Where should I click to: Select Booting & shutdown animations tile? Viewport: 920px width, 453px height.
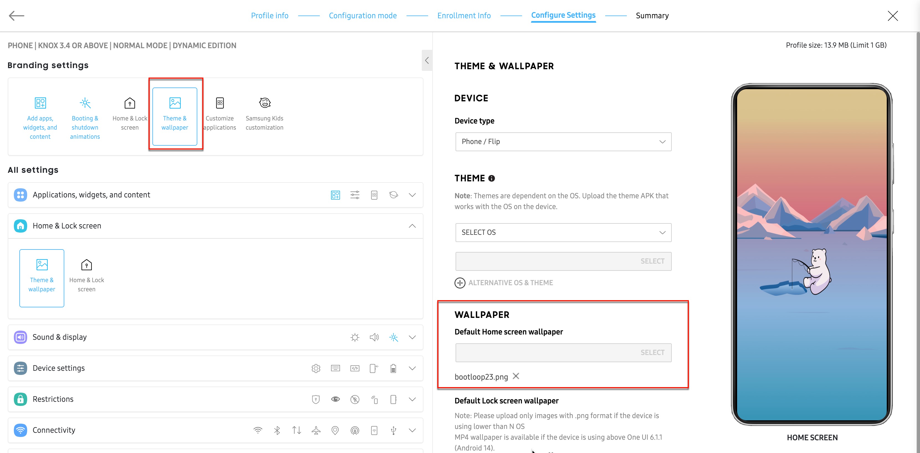click(x=85, y=118)
